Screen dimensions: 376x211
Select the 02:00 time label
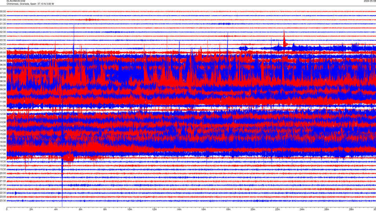tap(3, 28)
